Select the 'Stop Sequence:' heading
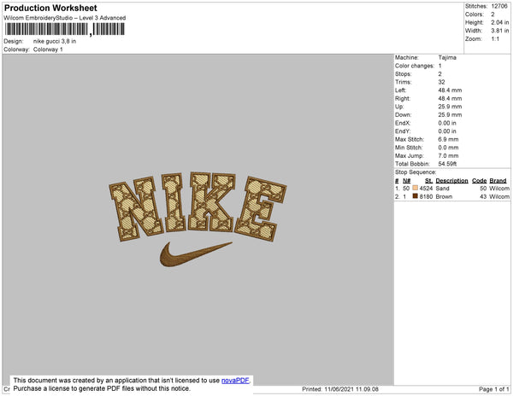The height and width of the screenshot is (396, 513). coord(416,172)
